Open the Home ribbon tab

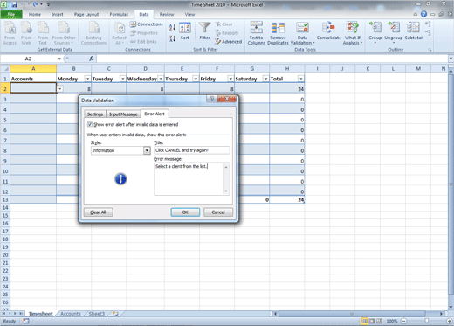point(35,14)
